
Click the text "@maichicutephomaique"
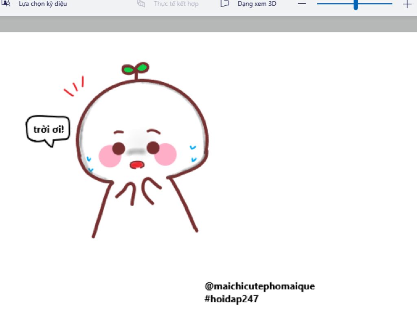[x=260, y=286]
